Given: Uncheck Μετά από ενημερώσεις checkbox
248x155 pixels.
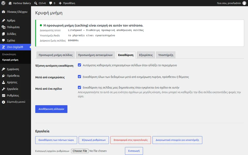Looking at the screenshot, I should coord(79,77).
